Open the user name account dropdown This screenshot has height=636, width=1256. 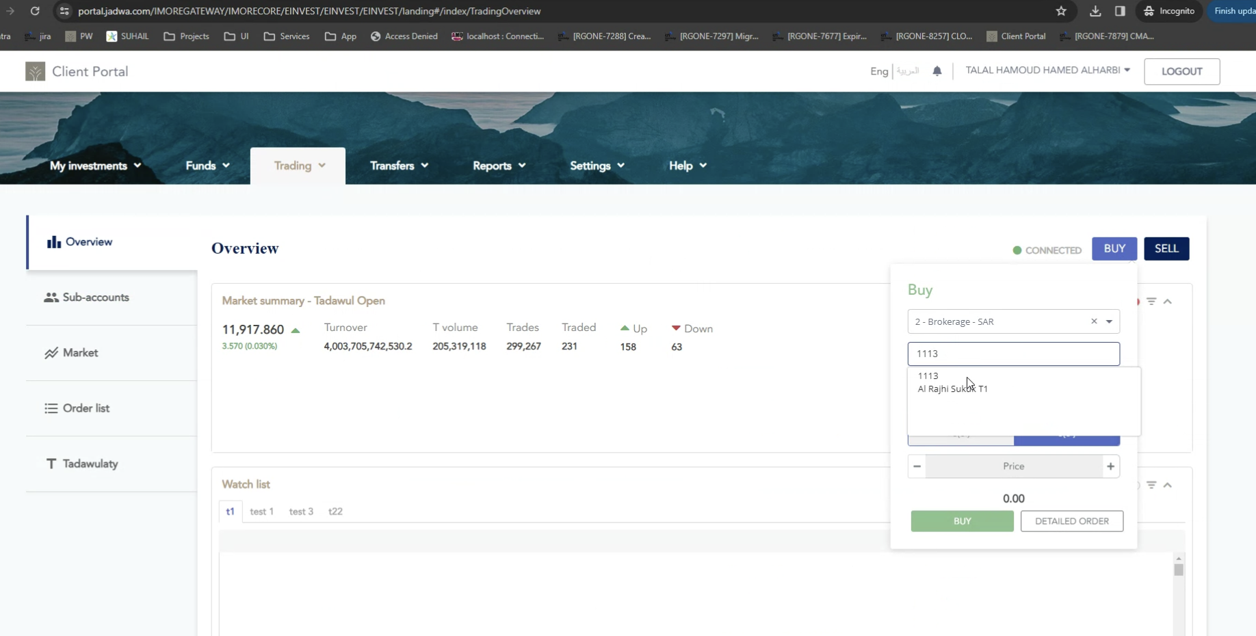pyautogui.click(x=1047, y=70)
